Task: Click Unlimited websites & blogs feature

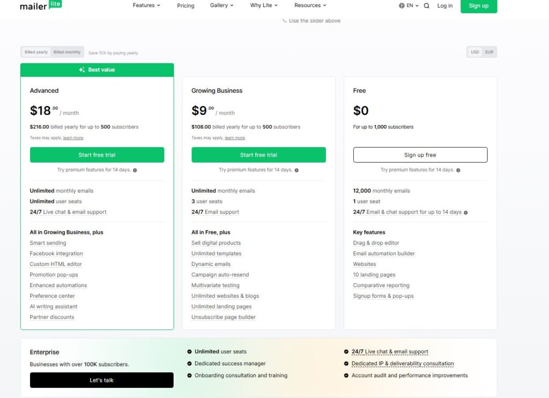Action: [225, 296]
